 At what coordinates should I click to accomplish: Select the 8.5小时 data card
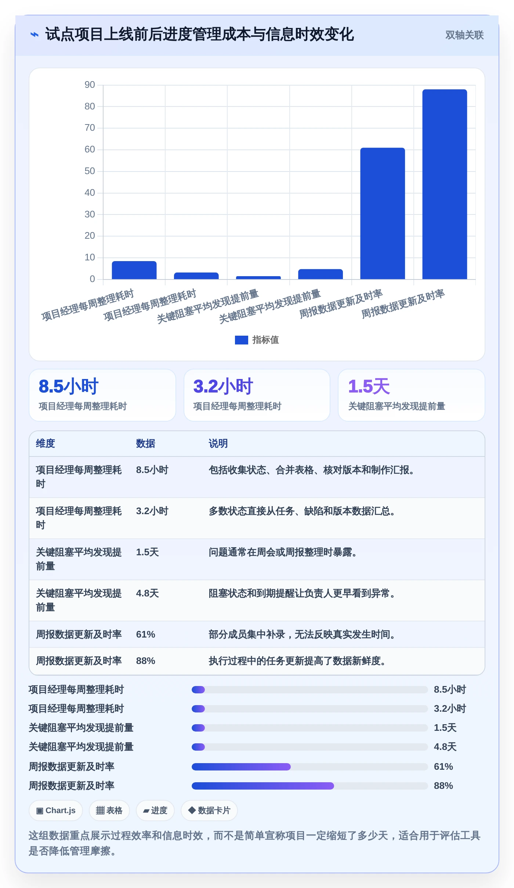[x=102, y=395]
